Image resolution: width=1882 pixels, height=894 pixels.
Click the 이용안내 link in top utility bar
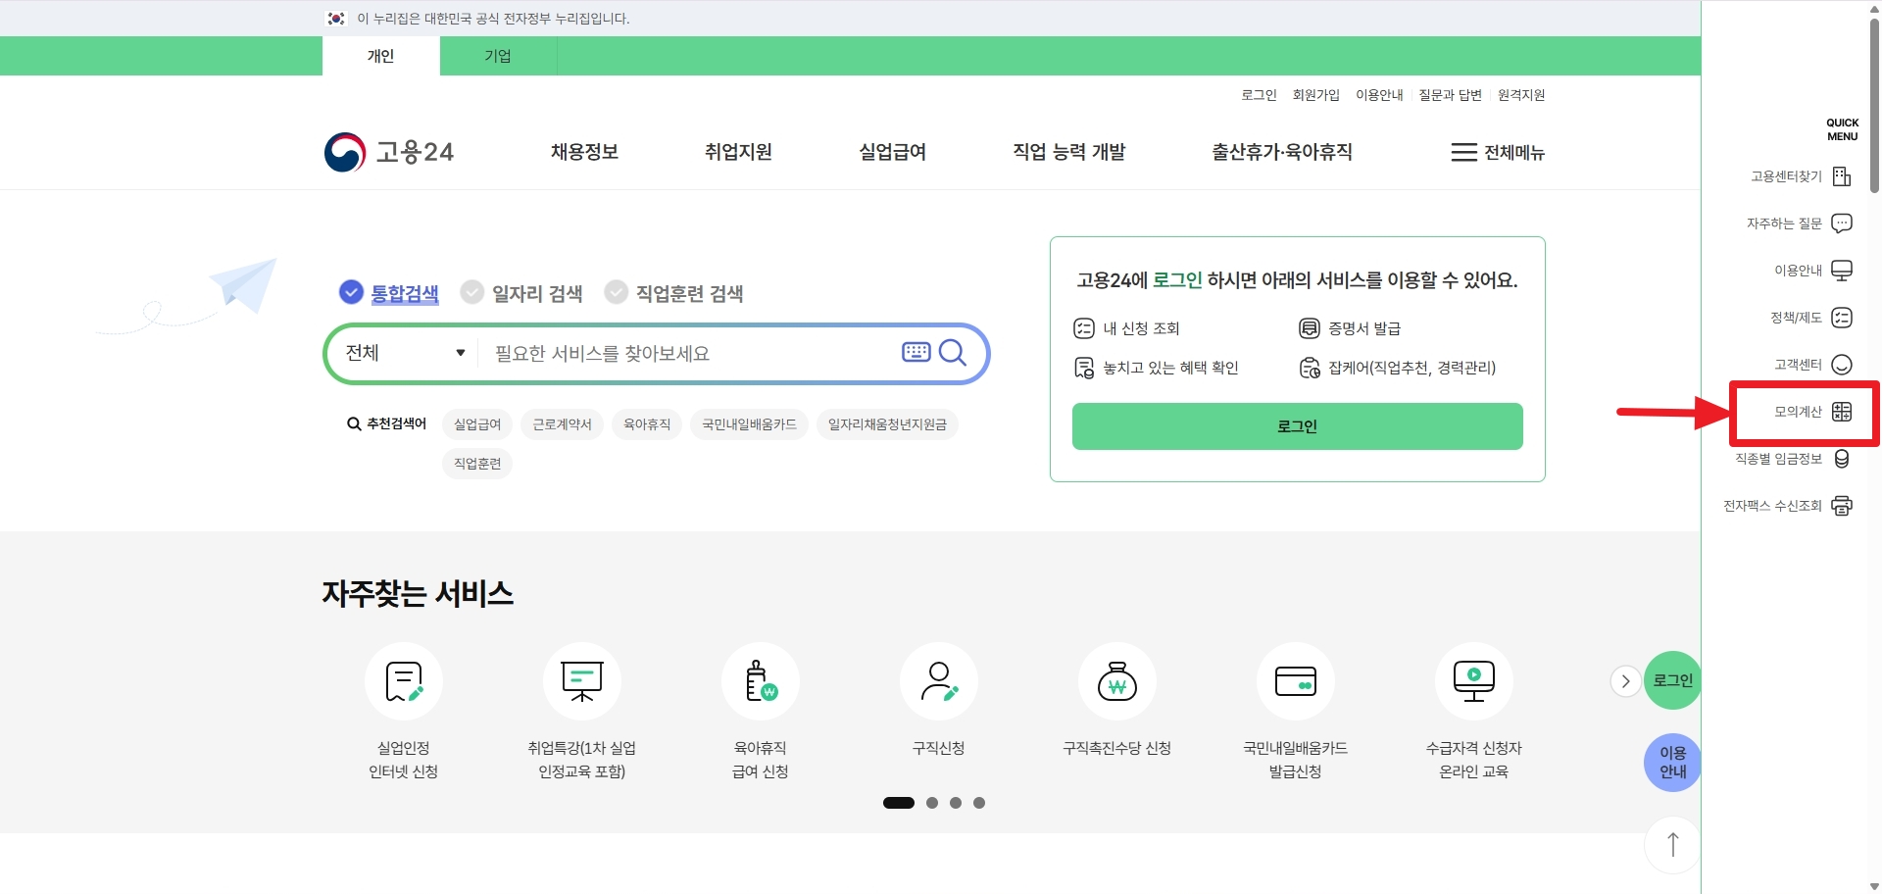coord(1379,95)
